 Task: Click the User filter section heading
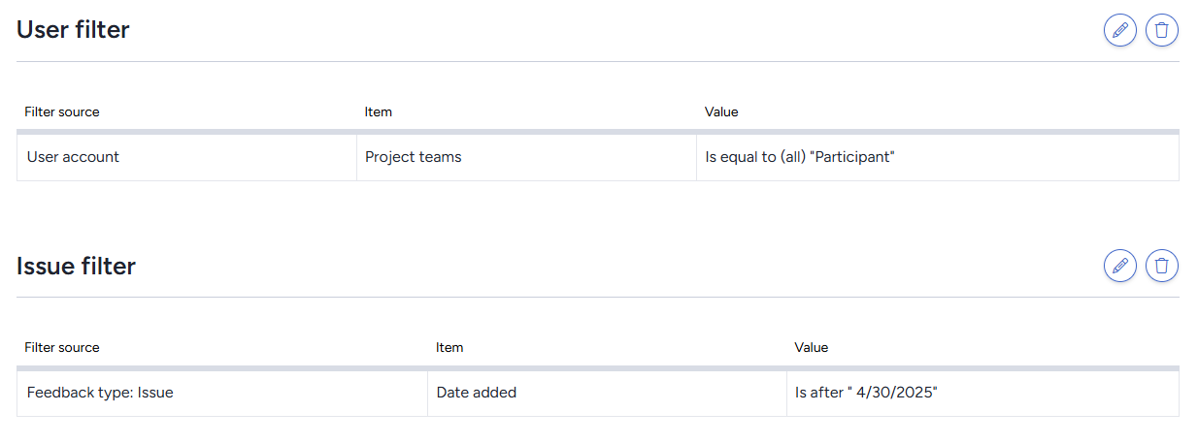(73, 30)
